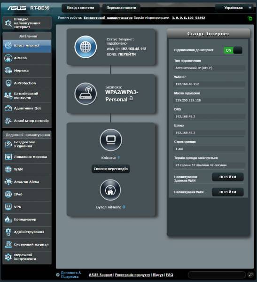The height and width of the screenshot is (282, 257).
Task: Select the Internet status globe icon in map
Action: pos(86,47)
